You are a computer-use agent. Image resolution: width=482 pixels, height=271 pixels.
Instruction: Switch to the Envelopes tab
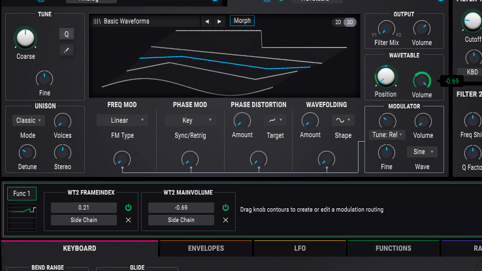(206, 248)
